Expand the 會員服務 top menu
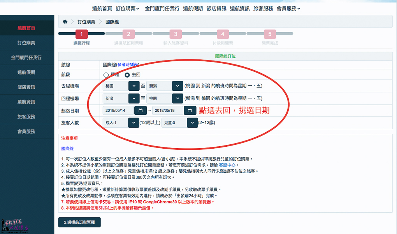397x234 pixels. 288,9
